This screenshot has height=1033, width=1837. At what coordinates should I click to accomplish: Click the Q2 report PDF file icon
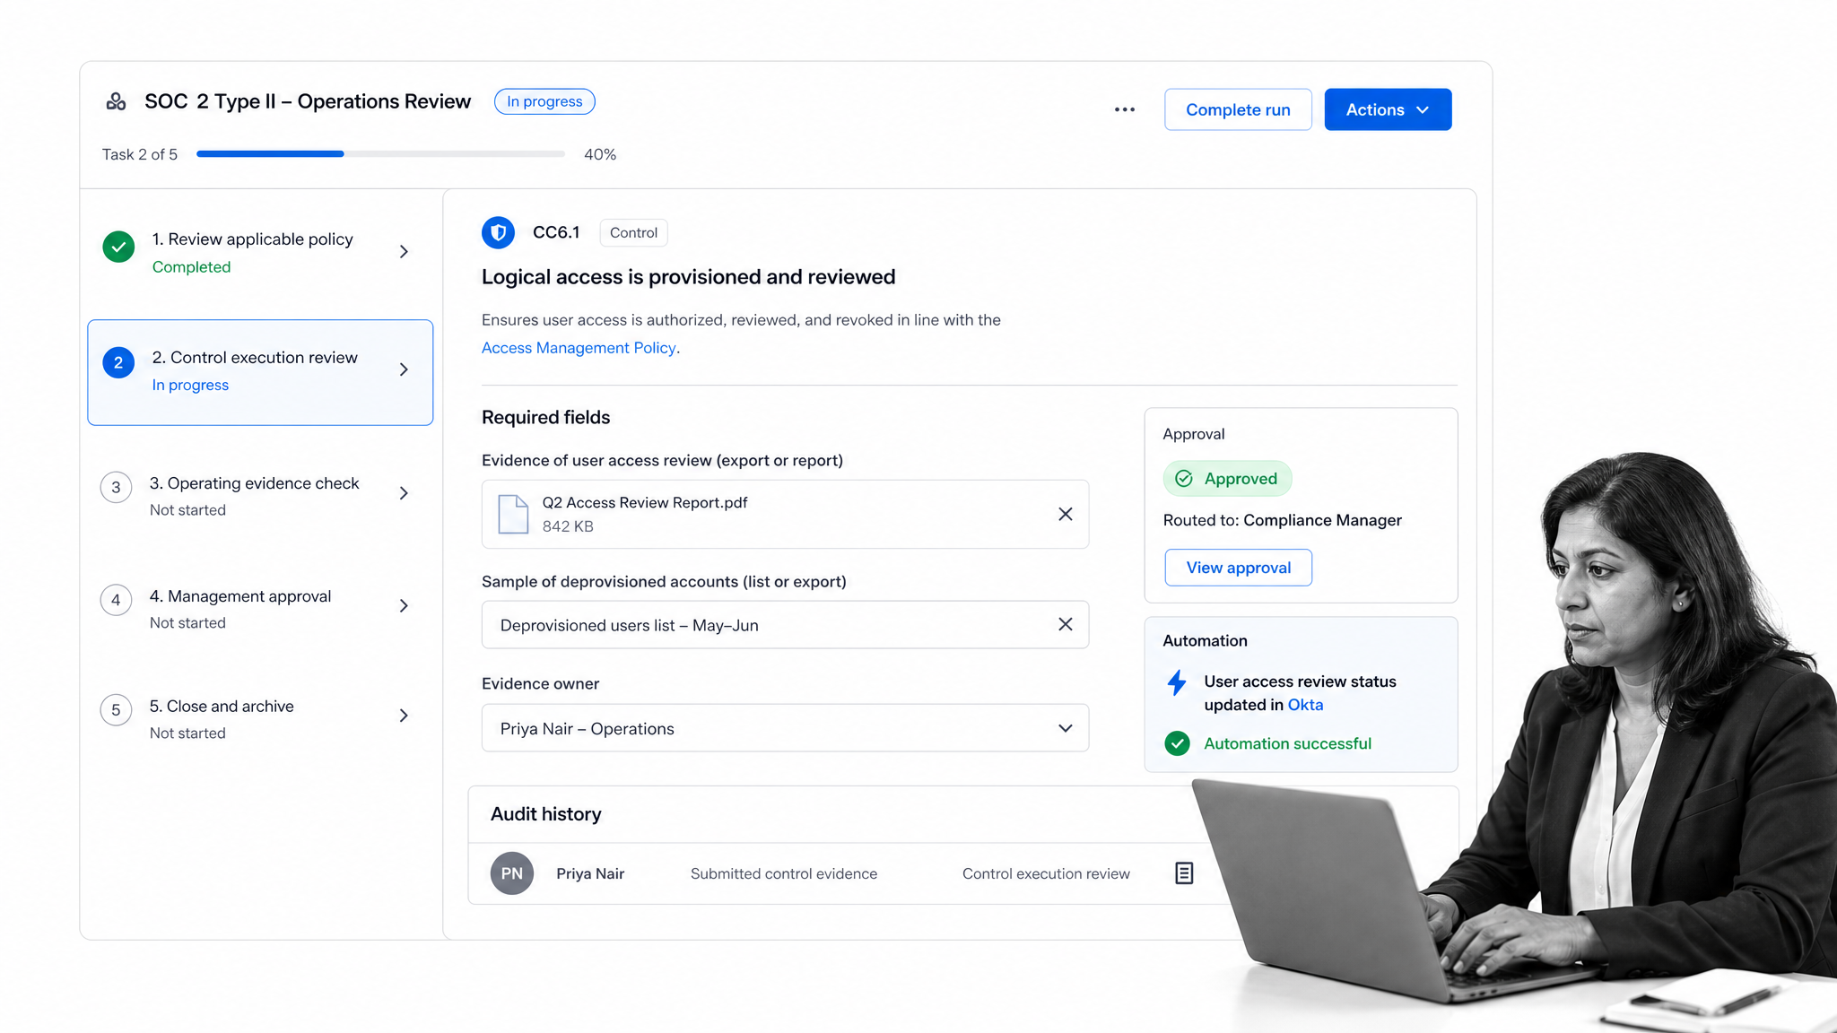pyautogui.click(x=513, y=514)
